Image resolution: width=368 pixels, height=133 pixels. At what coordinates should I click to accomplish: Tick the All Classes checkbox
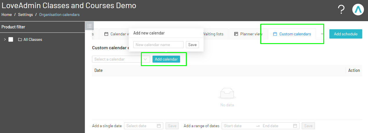pyautogui.click(x=11, y=40)
